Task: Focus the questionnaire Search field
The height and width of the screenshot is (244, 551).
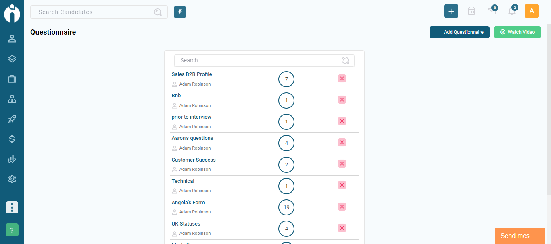Action: (x=264, y=60)
